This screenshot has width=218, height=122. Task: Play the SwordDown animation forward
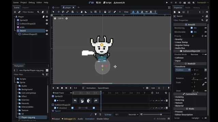(x=71, y=88)
